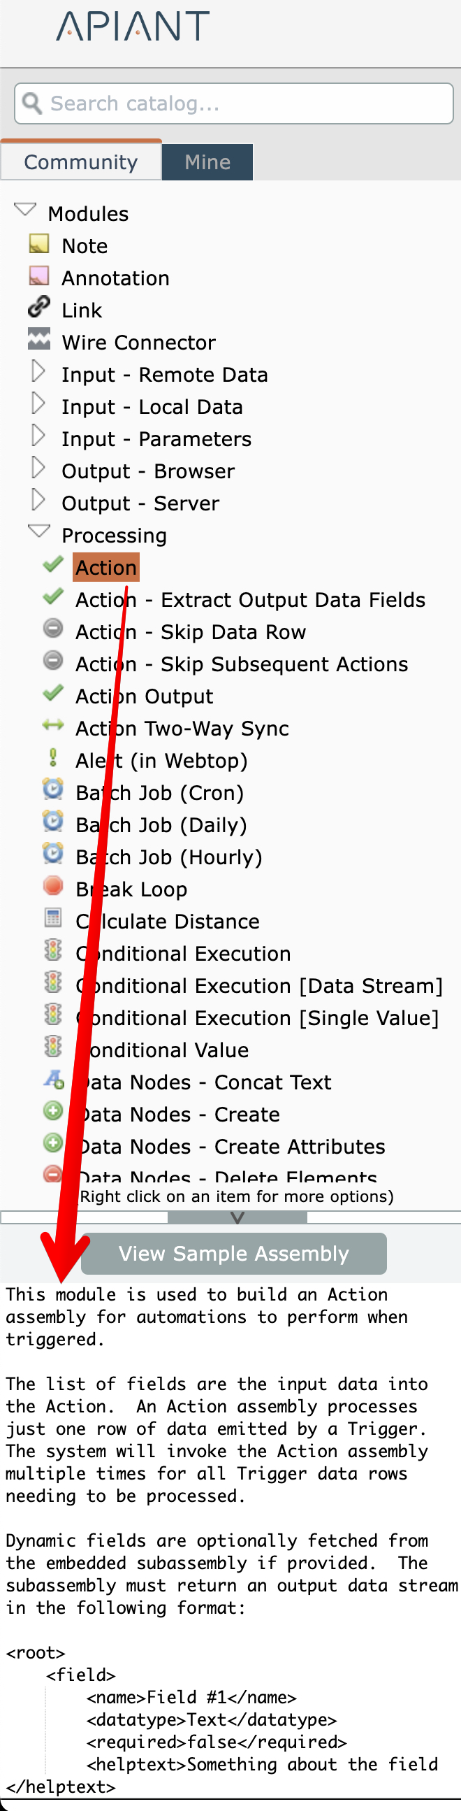Image resolution: width=461 pixels, height=1811 pixels.
Task: Click the Link chain icon
Action: (38, 308)
